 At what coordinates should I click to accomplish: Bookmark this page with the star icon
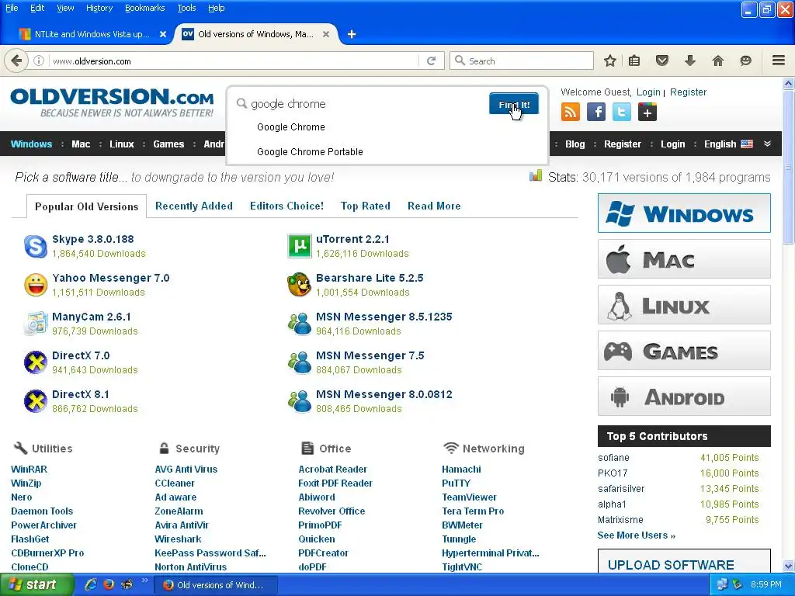(x=610, y=61)
